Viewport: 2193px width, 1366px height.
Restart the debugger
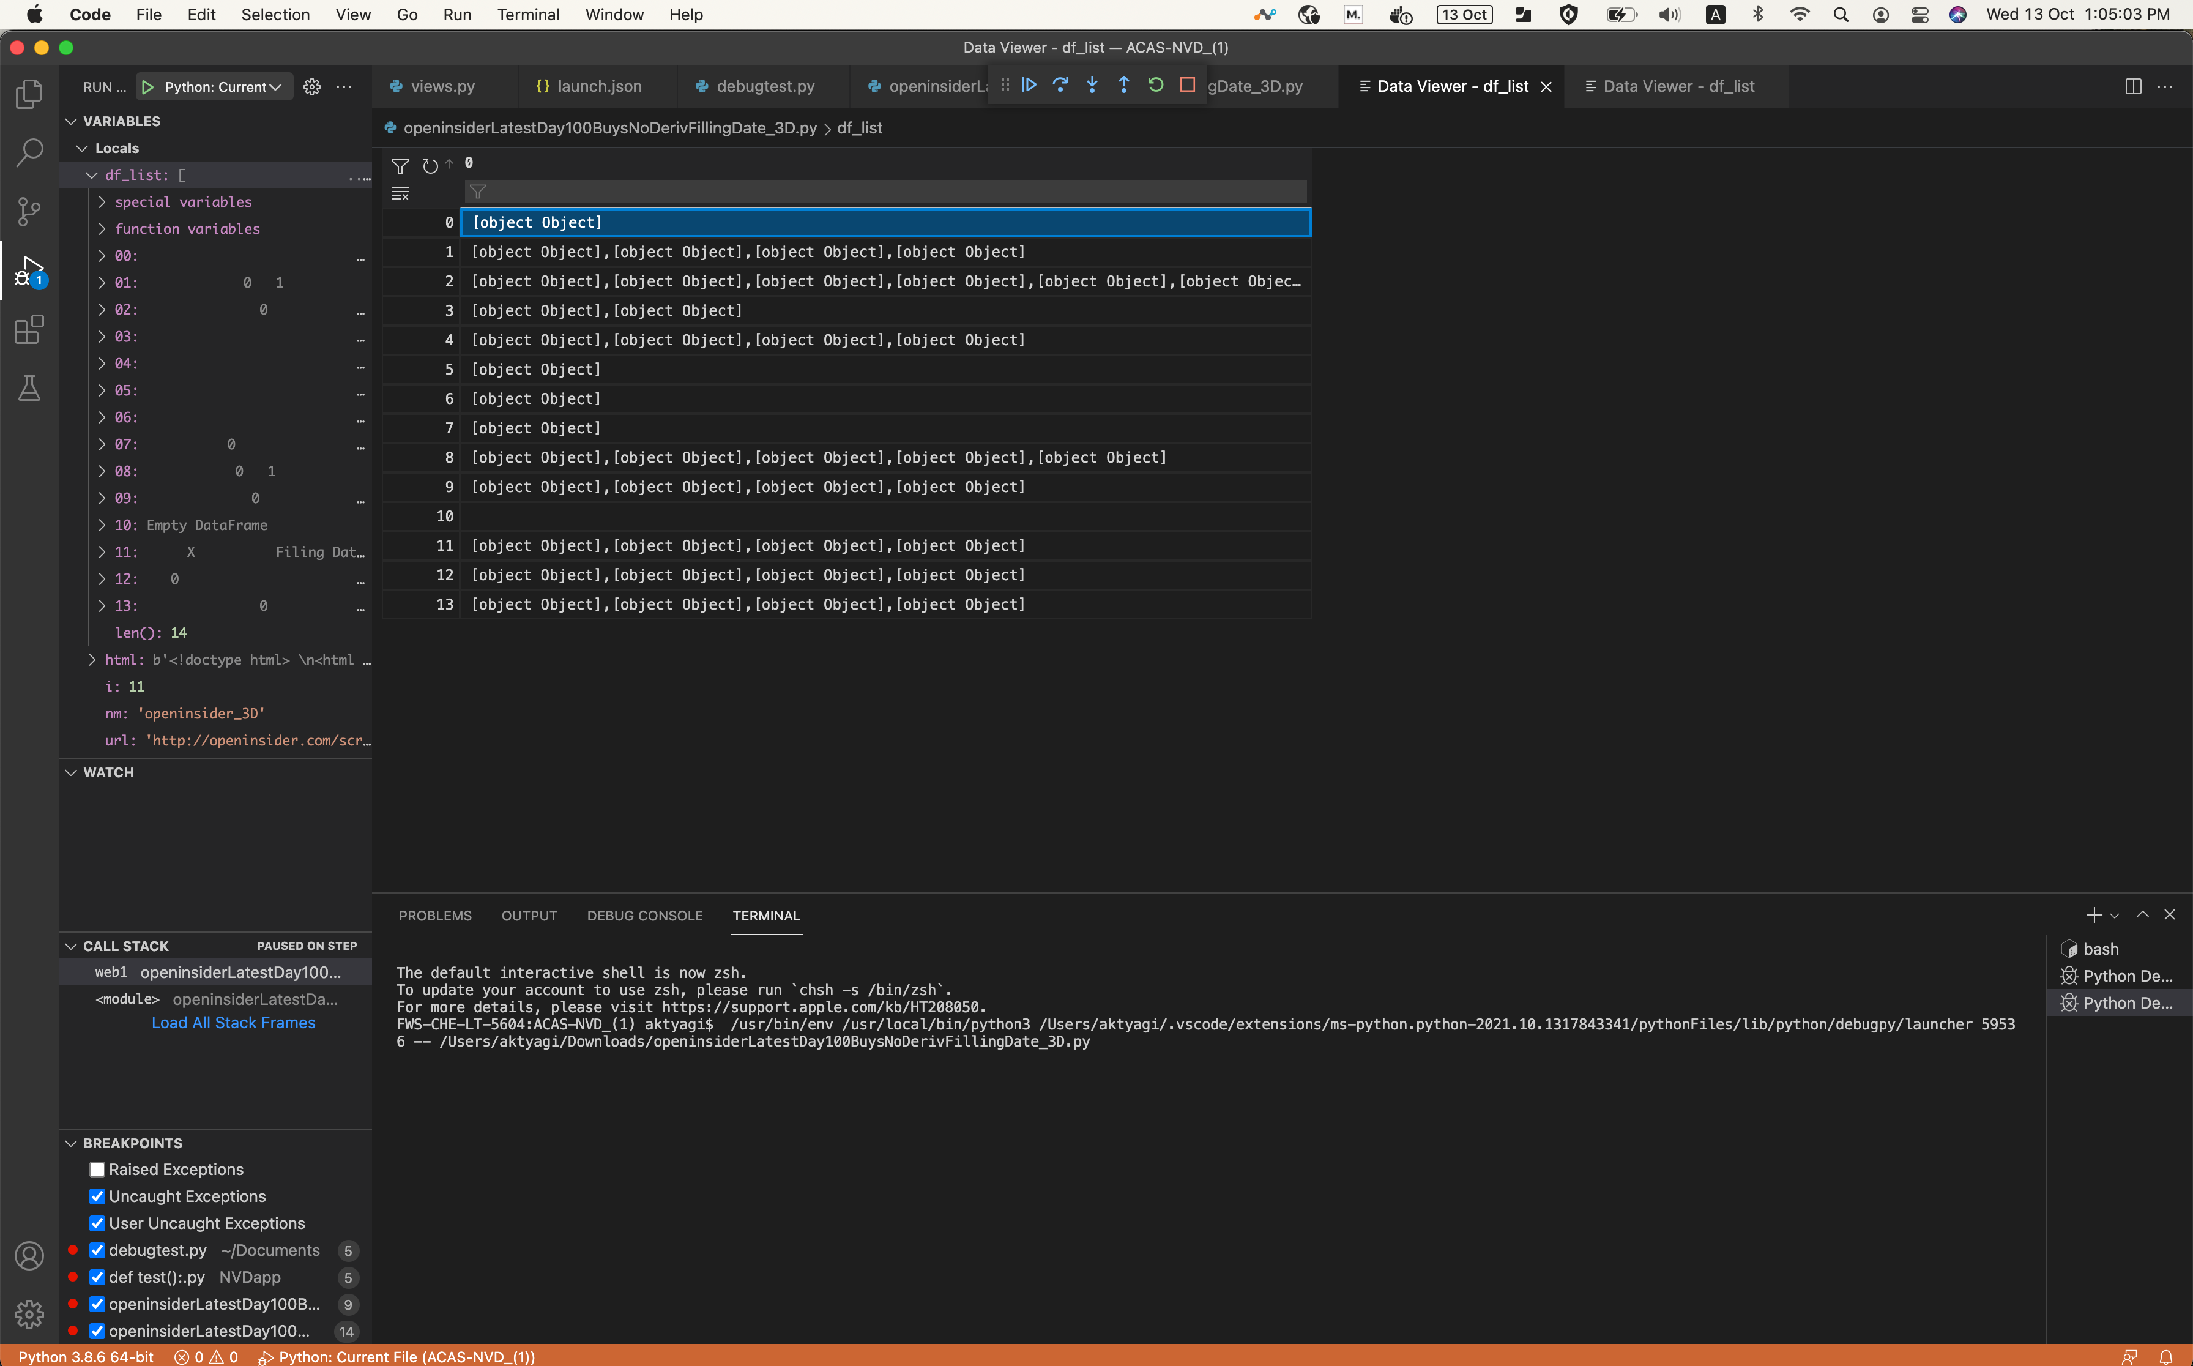pyautogui.click(x=1155, y=85)
